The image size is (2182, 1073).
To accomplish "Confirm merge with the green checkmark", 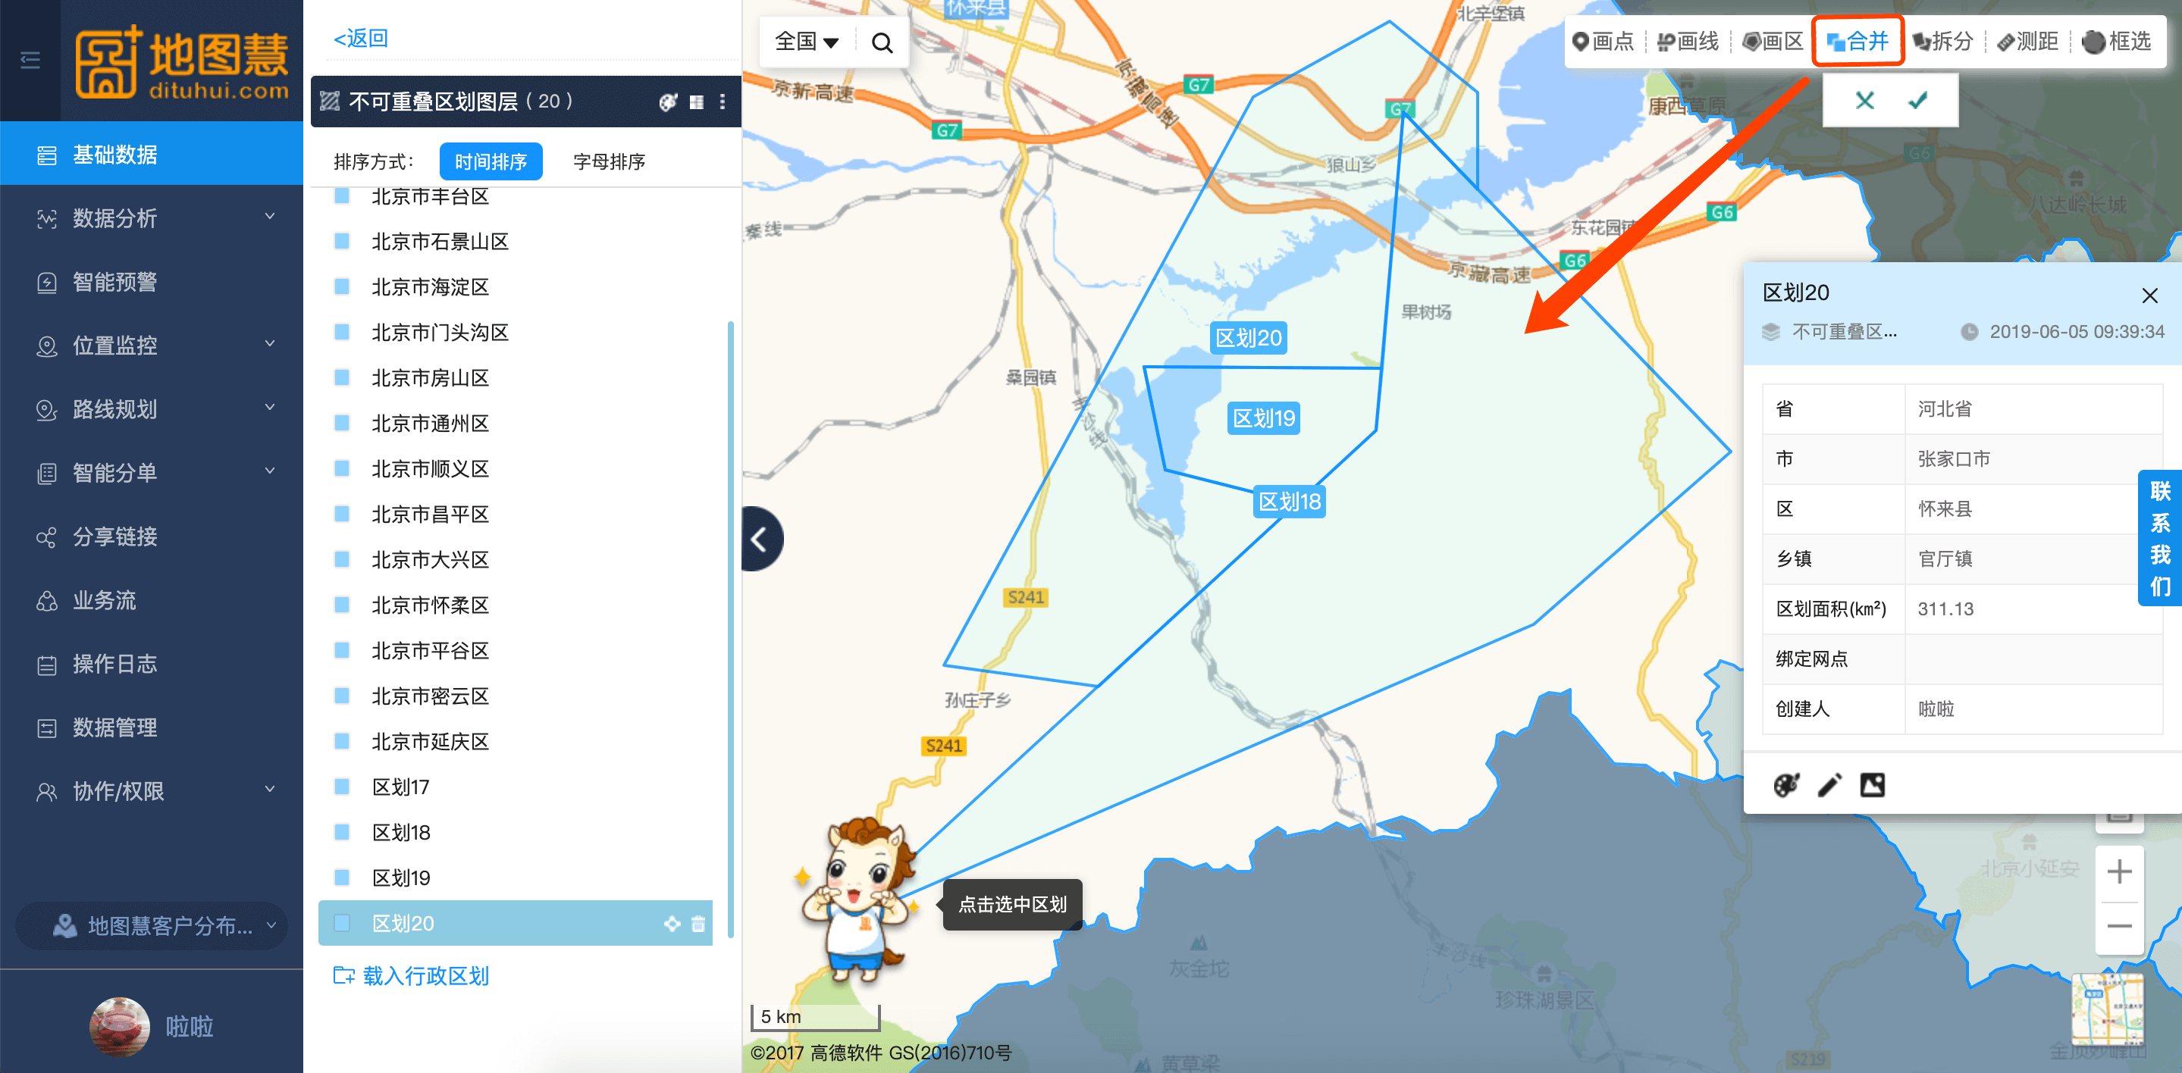I will (x=1917, y=101).
